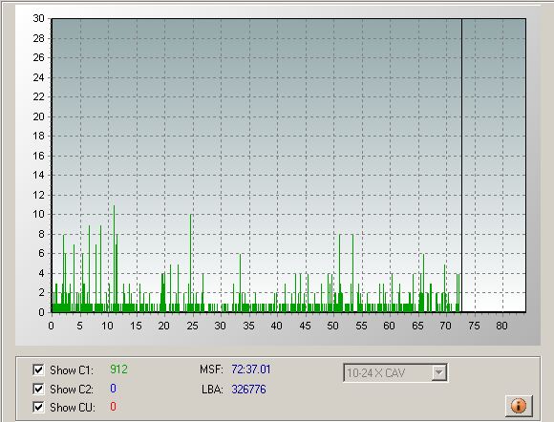Image resolution: width=554 pixels, height=422 pixels.
Task: Click the LBA label
Action: (x=212, y=390)
